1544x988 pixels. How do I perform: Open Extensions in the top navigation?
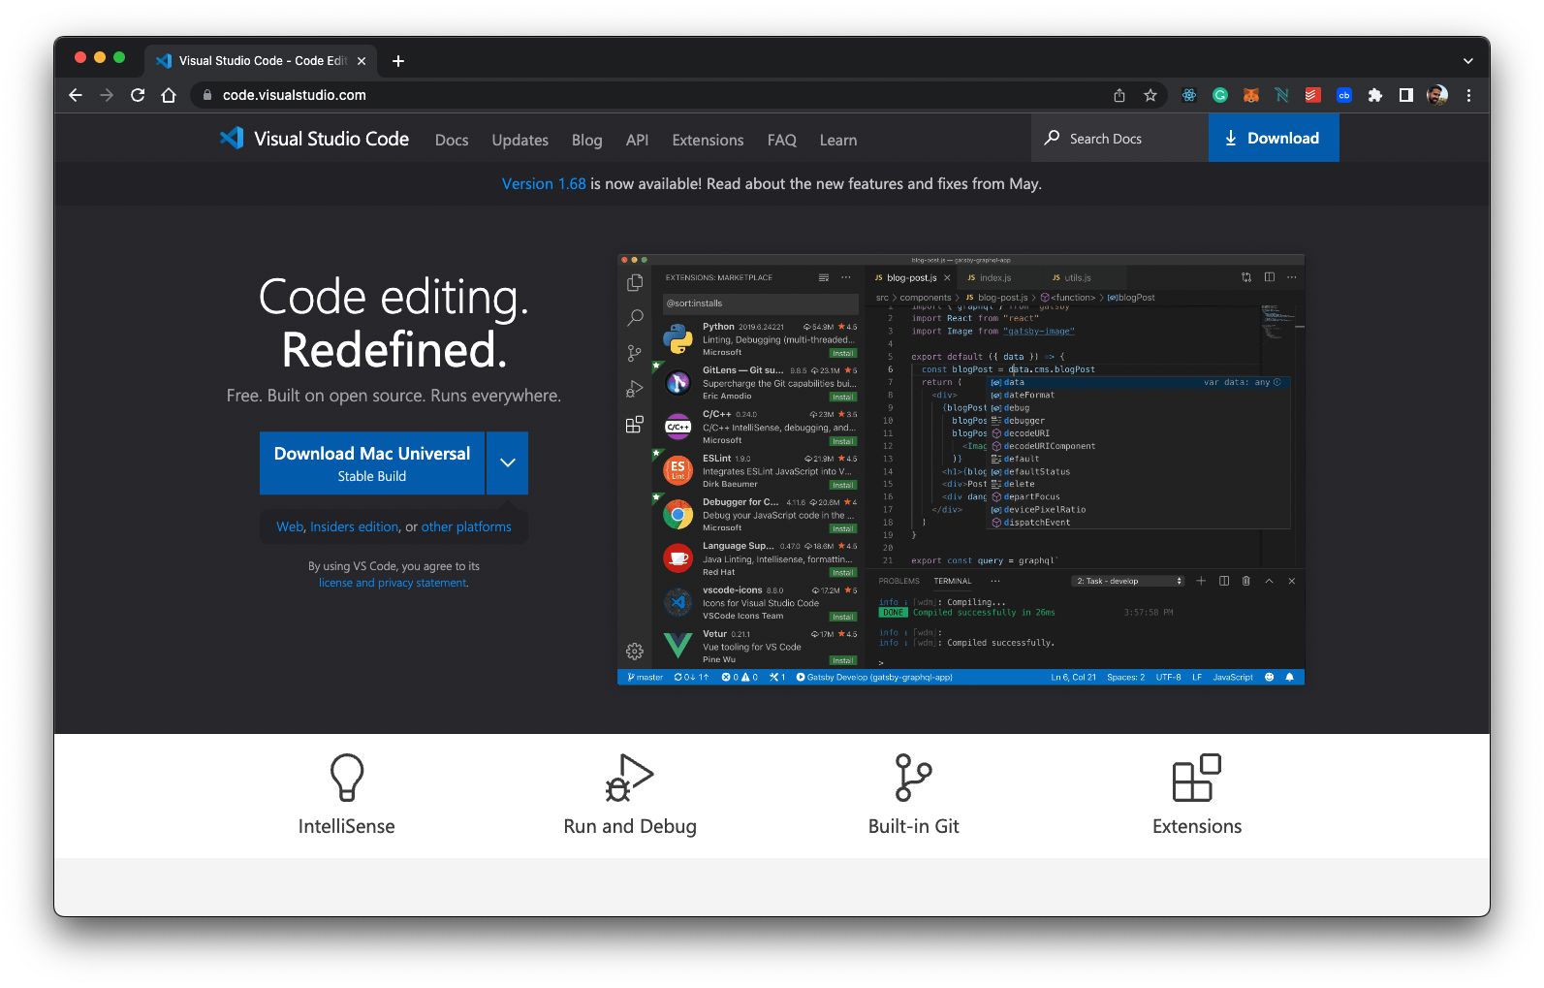[x=708, y=140]
